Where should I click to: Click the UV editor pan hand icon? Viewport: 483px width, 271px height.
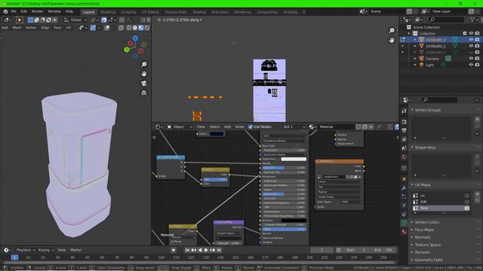coord(392,40)
